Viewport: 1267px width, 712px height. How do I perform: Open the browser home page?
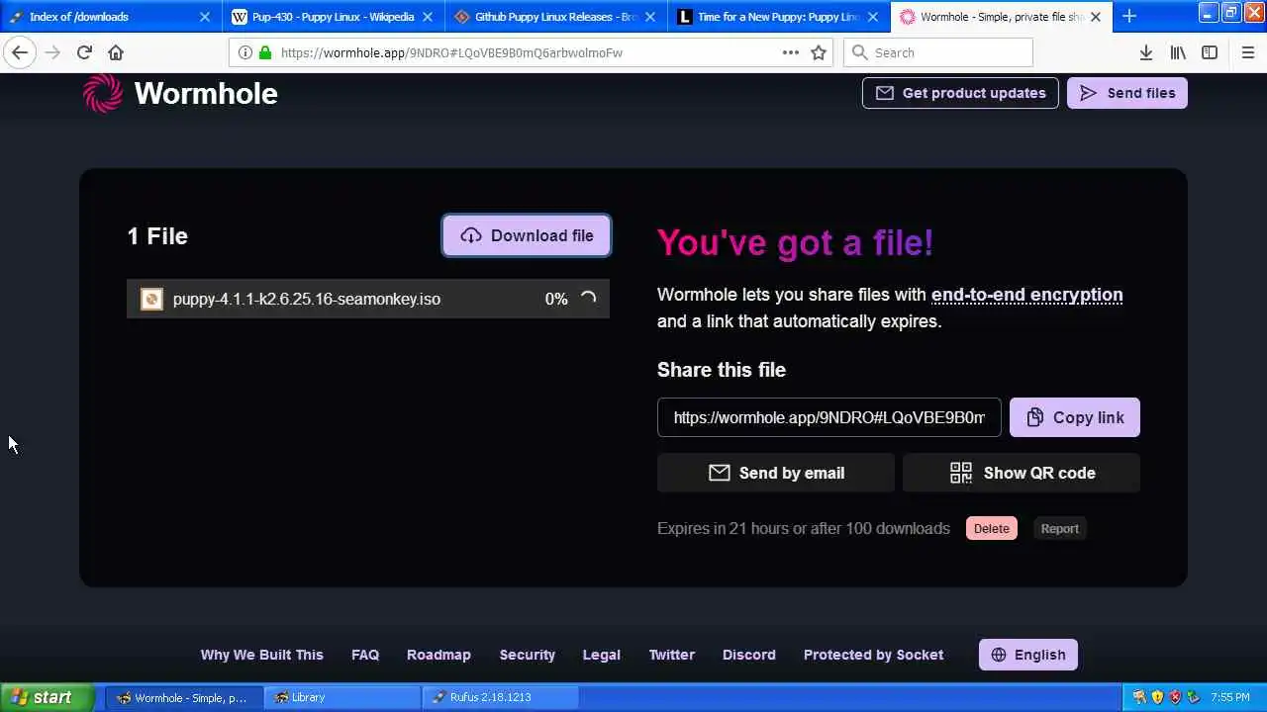[116, 52]
